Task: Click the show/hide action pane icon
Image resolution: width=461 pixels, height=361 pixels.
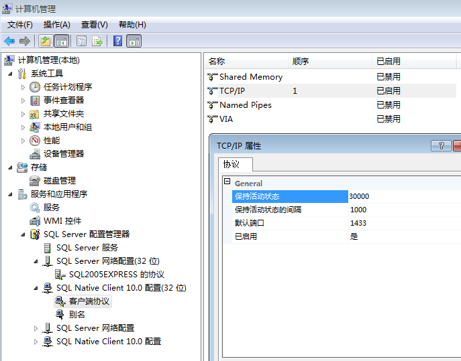Action: point(134,41)
